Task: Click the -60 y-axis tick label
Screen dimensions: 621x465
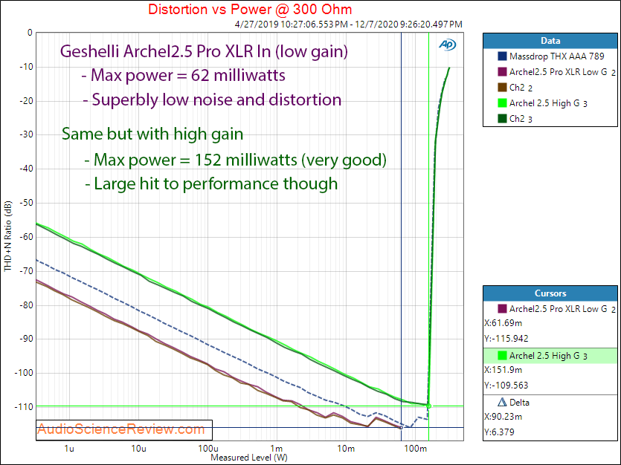Action: pyautogui.click(x=26, y=237)
